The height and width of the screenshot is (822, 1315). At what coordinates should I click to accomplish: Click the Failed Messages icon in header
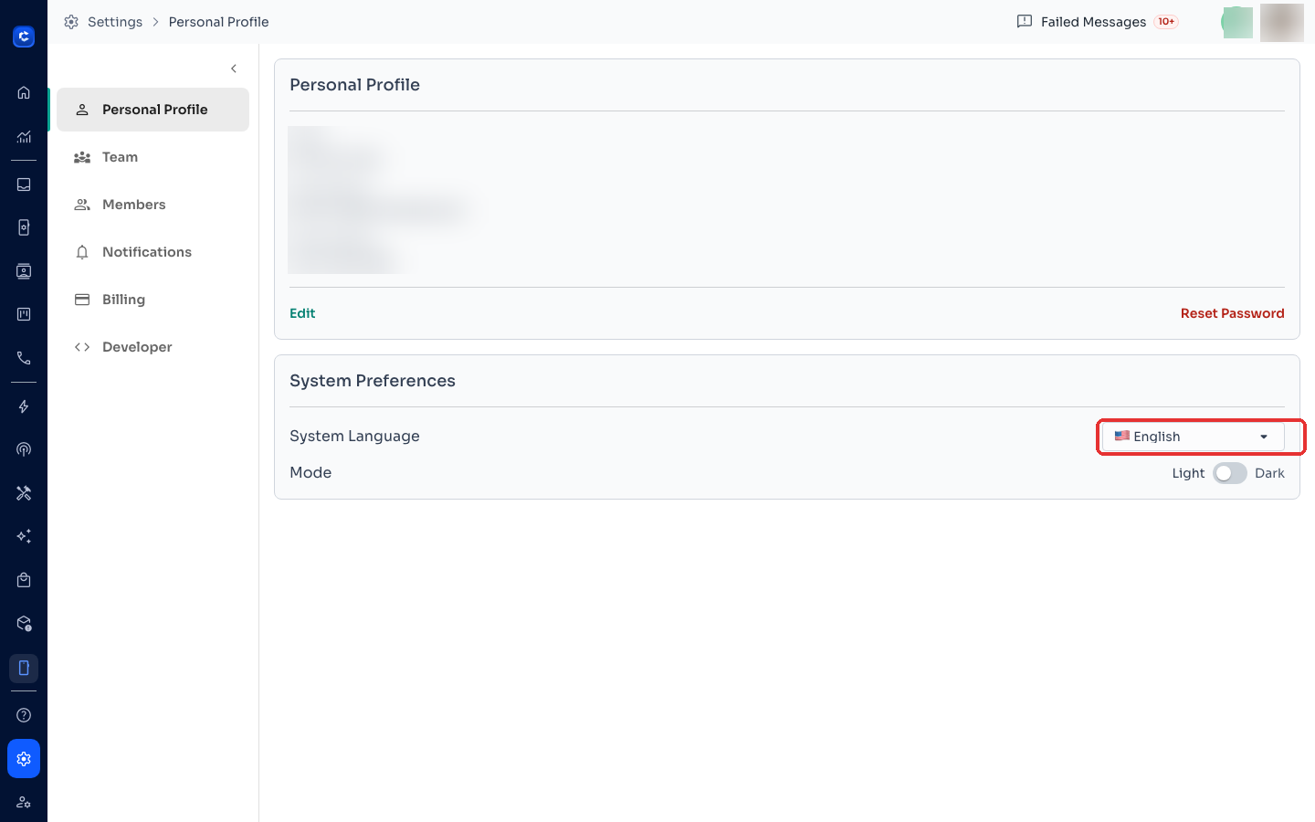[x=1025, y=22]
